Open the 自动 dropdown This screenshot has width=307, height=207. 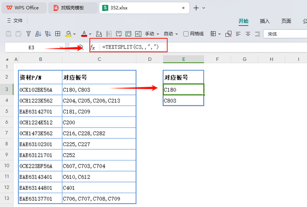(x=171, y=34)
